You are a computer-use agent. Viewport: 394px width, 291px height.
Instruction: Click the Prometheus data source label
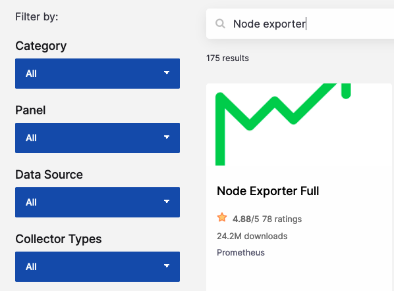(x=240, y=252)
